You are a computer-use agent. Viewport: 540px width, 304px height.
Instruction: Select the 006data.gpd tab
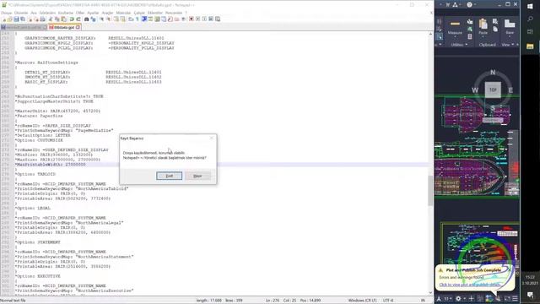coord(64,27)
